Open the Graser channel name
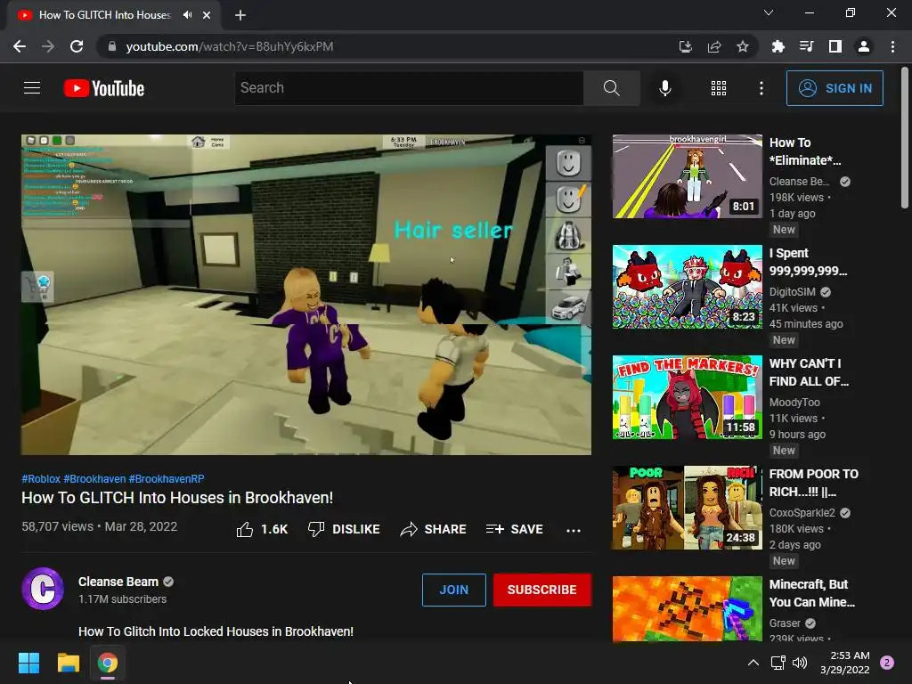The width and height of the screenshot is (912, 684). pyautogui.click(x=785, y=623)
